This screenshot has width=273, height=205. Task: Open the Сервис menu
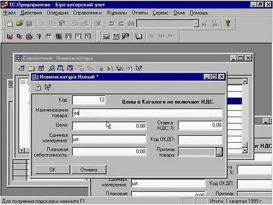[x=161, y=13]
